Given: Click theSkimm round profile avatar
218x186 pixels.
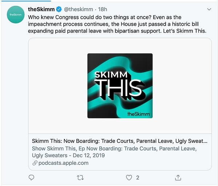Looking at the screenshot, I should 16,15.
